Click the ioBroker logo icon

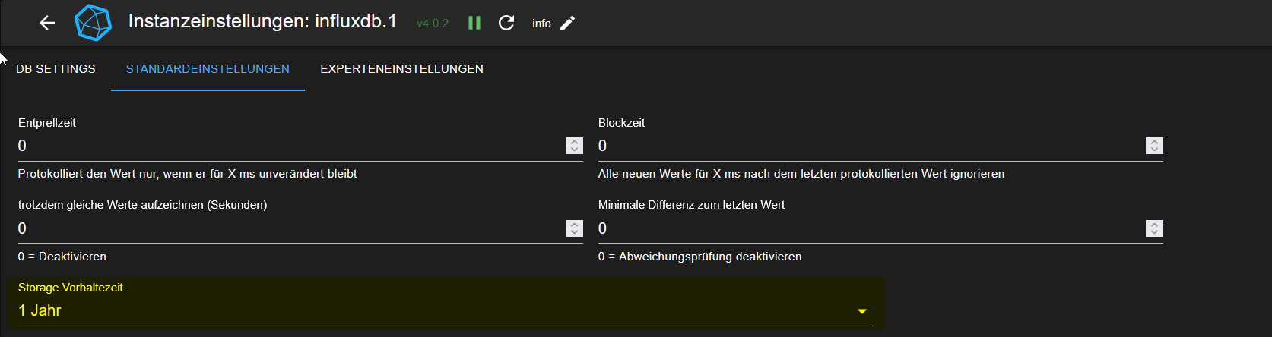(x=93, y=23)
